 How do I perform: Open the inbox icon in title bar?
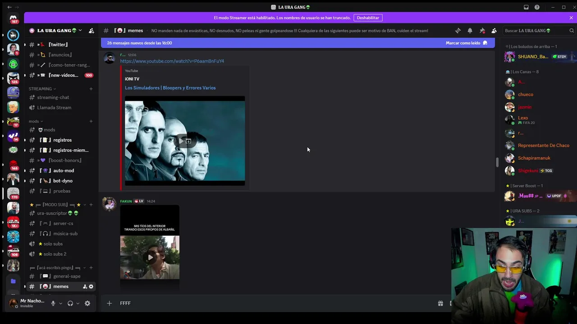526,7
